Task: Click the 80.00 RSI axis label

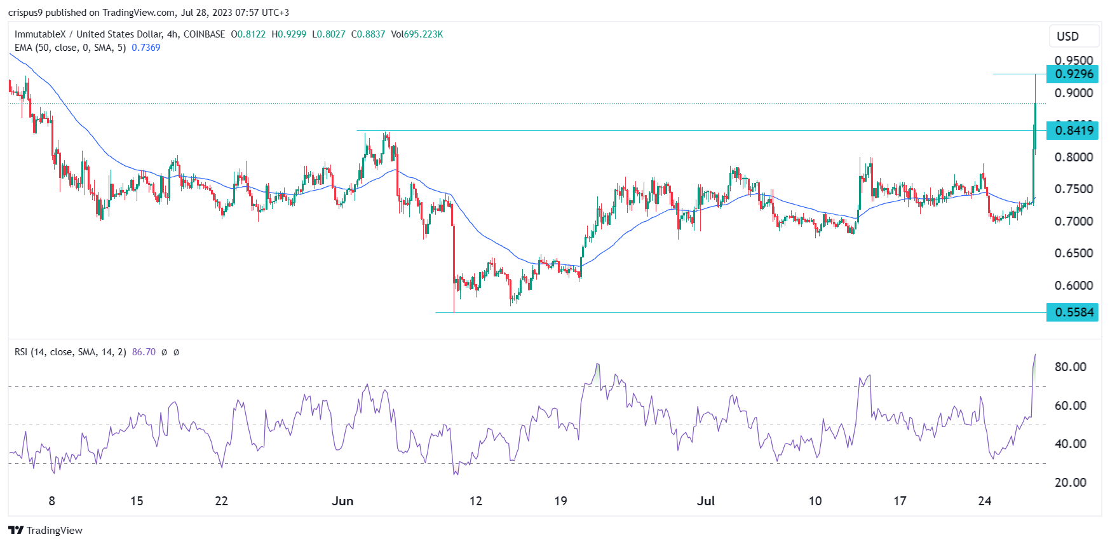Action: tap(1071, 367)
